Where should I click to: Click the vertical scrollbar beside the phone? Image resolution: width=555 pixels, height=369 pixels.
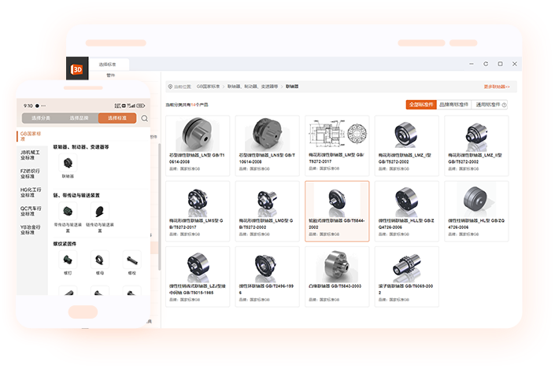[x=159, y=207]
